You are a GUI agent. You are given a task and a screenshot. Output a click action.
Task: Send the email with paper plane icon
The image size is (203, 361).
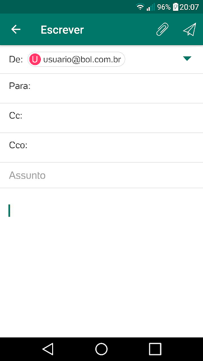pos(189,30)
